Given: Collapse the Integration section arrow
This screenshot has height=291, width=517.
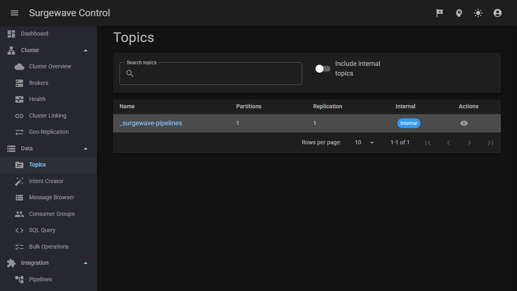Looking at the screenshot, I should [x=86, y=263].
